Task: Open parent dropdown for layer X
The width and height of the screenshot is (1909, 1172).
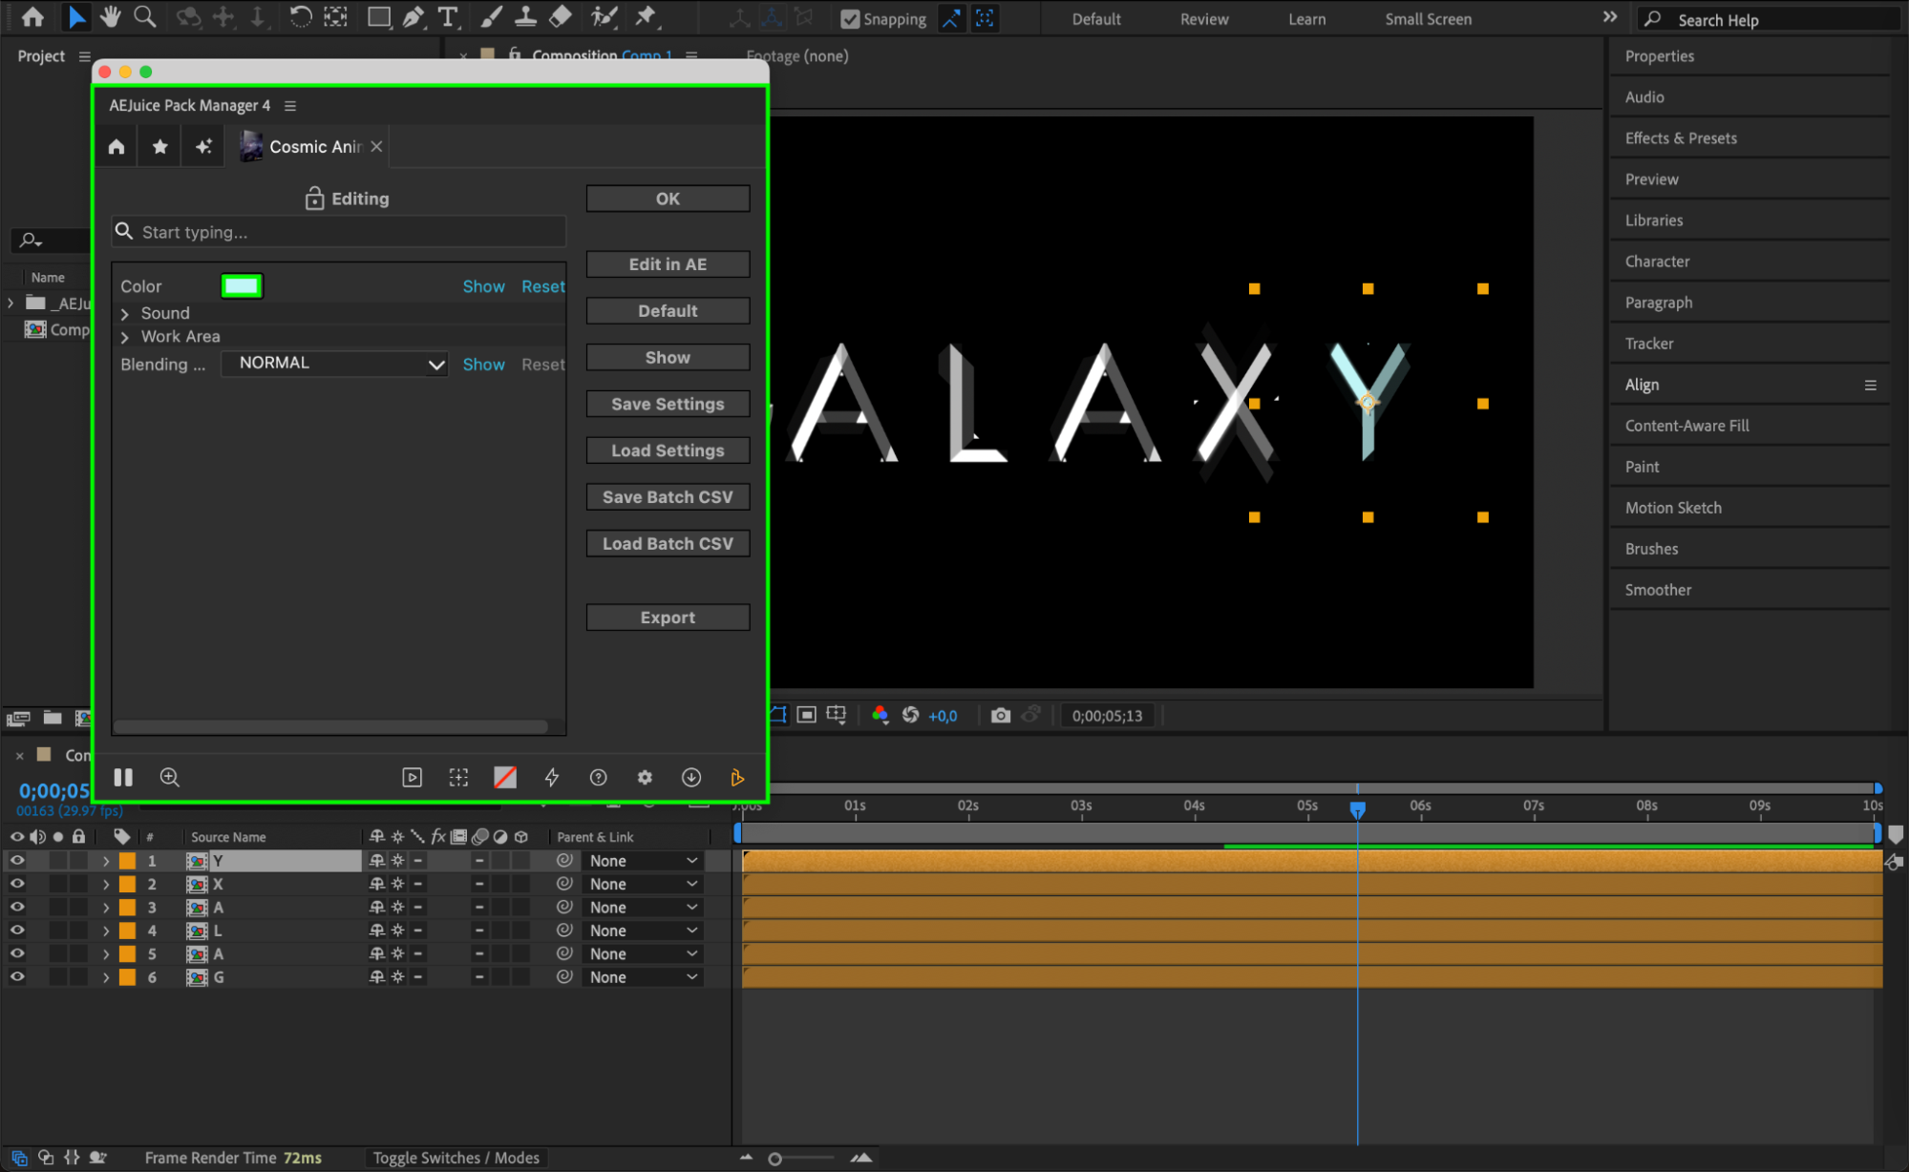Action: click(643, 884)
